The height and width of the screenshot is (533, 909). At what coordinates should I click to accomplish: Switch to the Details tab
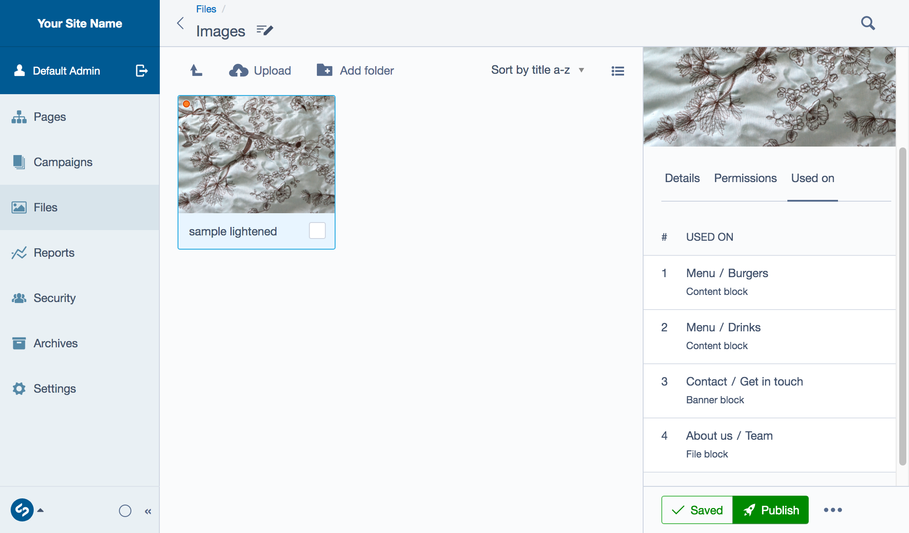(x=682, y=178)
